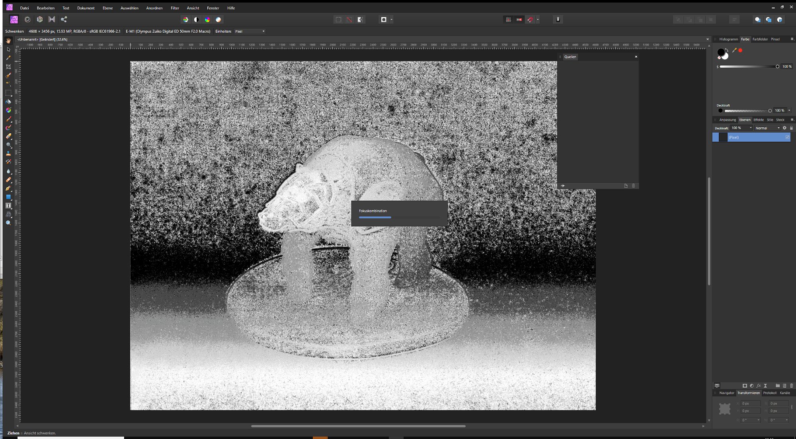The image size is (796, 439).
Task: Open the Normal blend mode dropdown
Action: click(767, 128)
